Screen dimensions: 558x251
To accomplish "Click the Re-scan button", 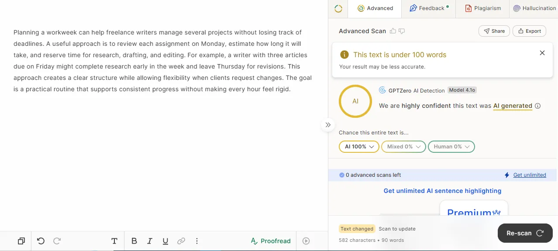I will point(525,233).
